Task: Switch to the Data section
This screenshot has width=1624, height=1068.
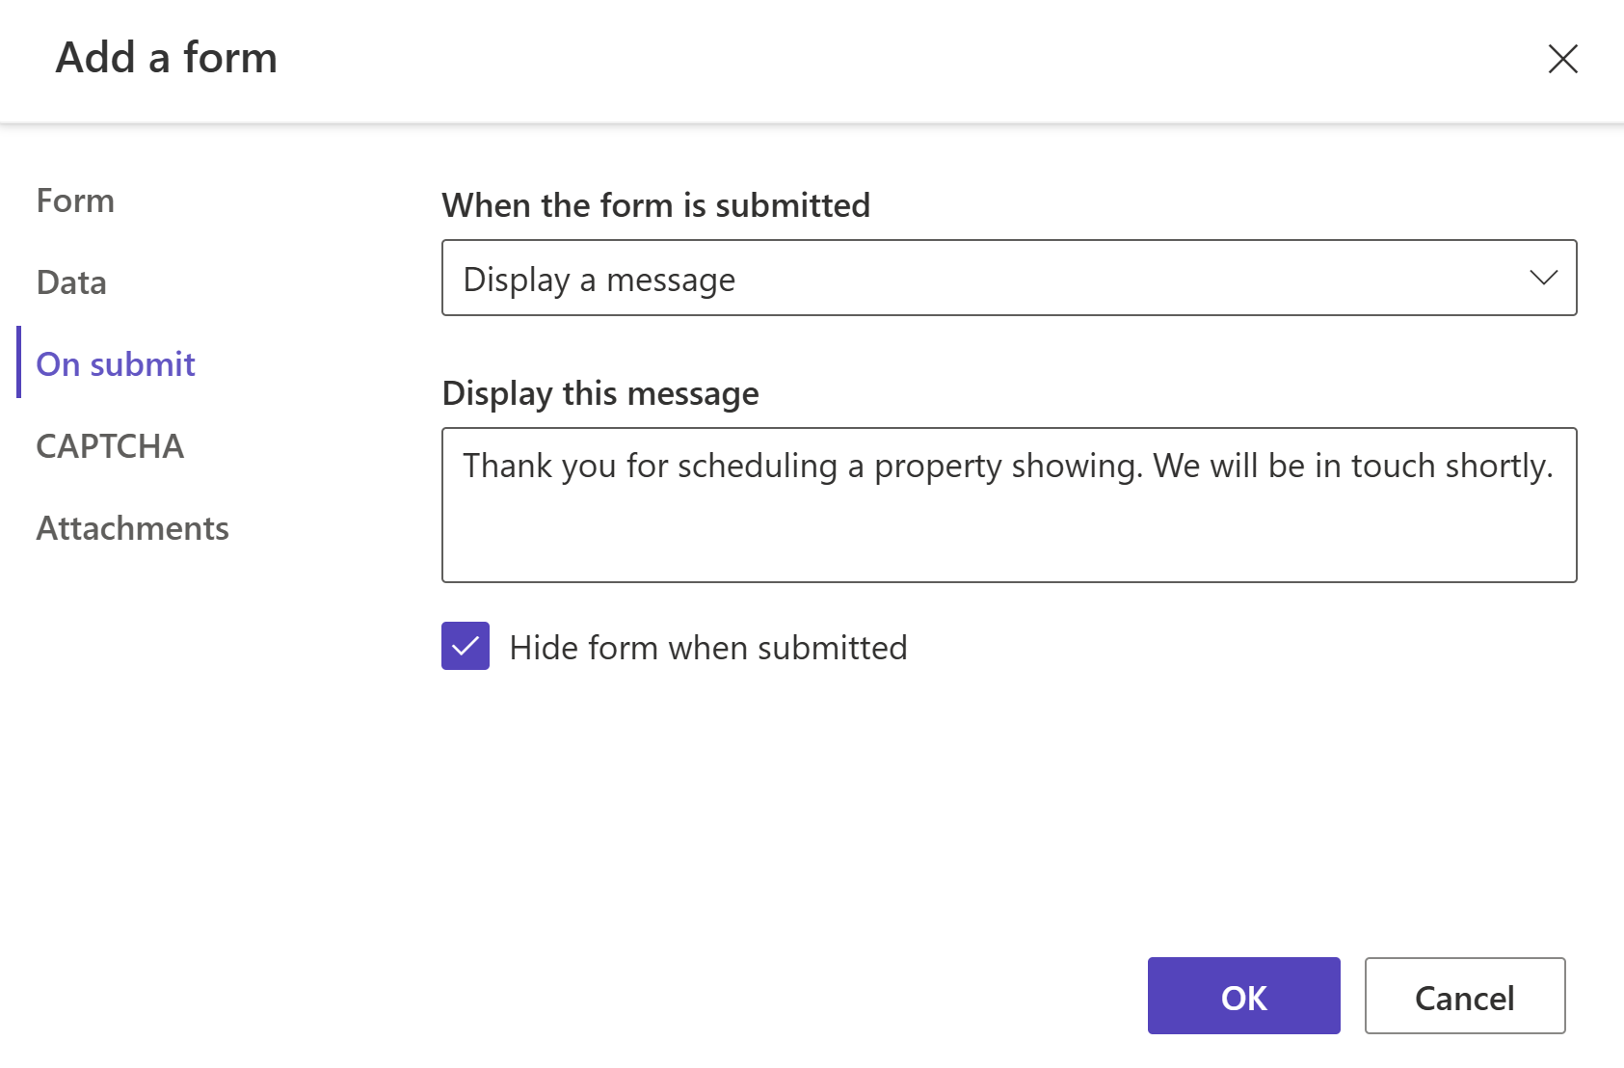Action: pos(70,282)
